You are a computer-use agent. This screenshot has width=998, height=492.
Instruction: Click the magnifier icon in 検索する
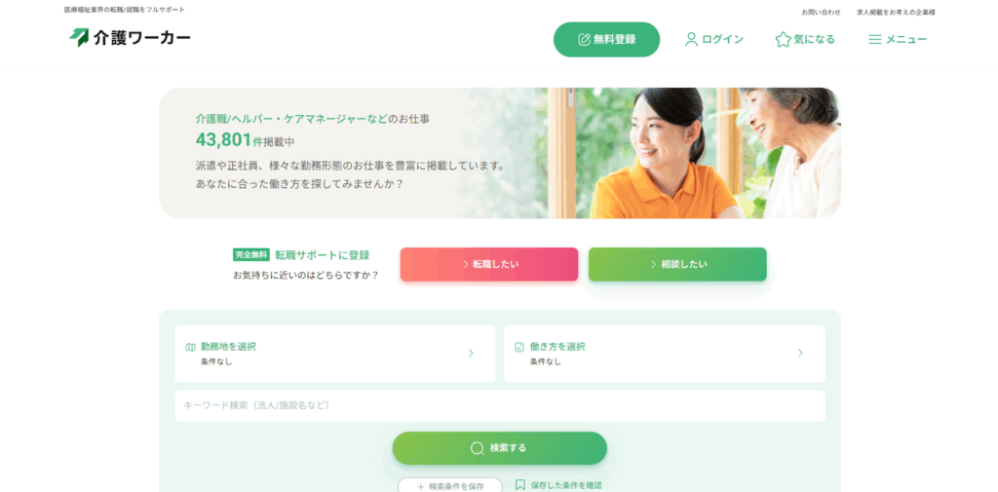(477, 448)
